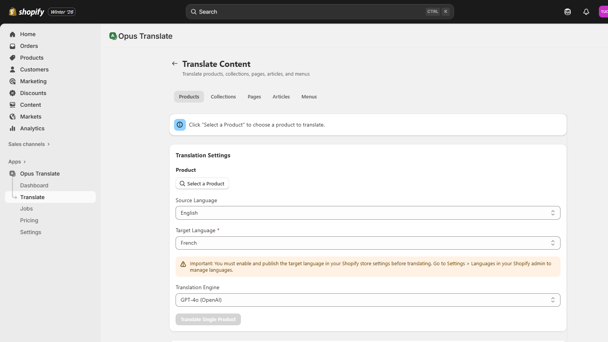Viewport: 608px width, 342px height.
Task: Click the Discounts icon
Action: click(13, 93)
